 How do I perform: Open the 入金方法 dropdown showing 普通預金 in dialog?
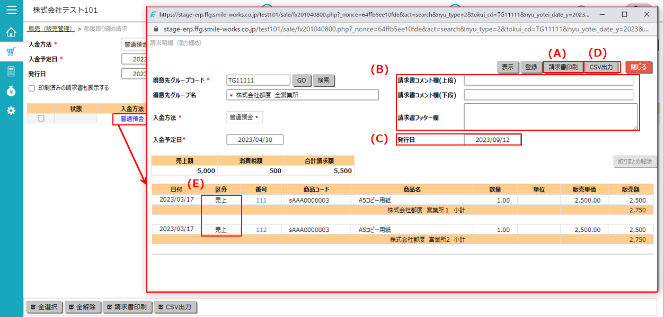[x=244, y=117]
